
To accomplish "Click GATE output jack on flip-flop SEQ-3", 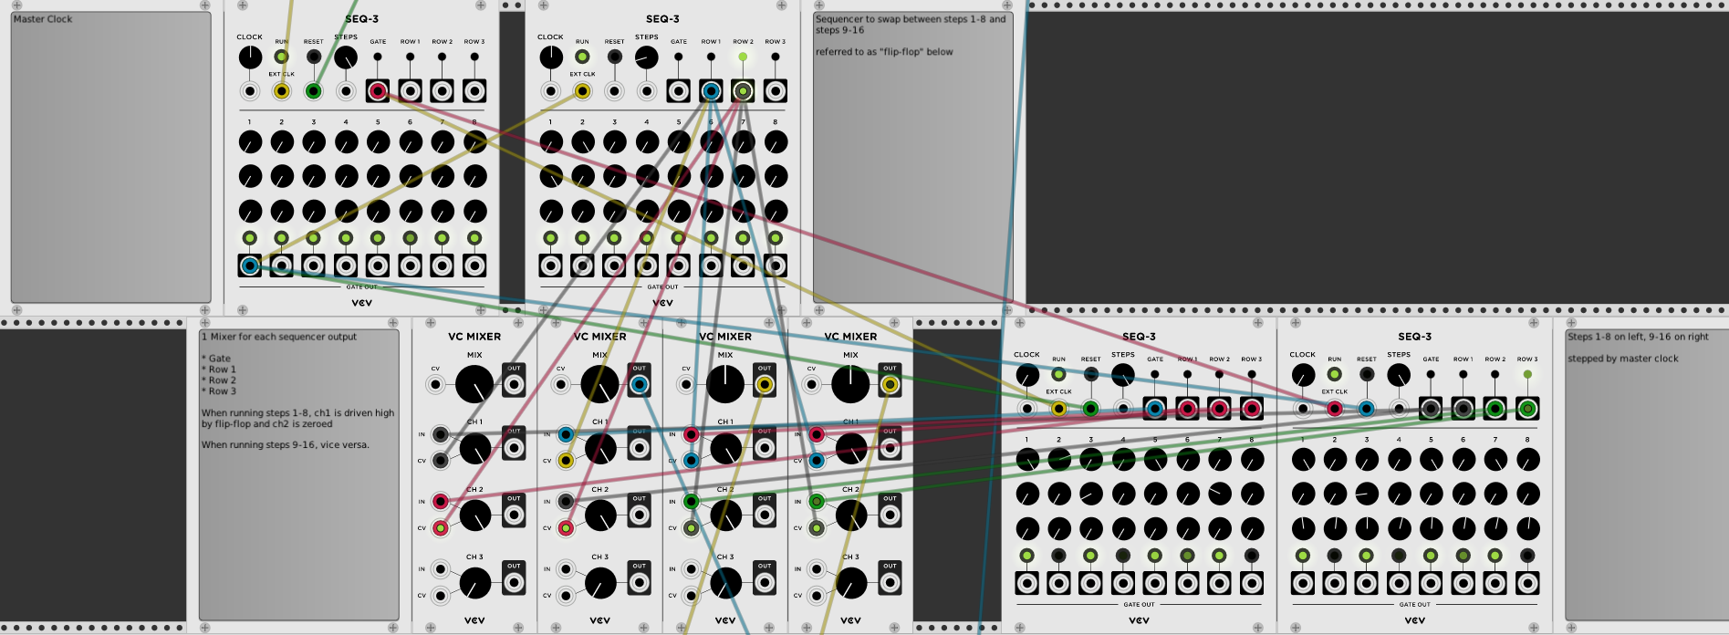I will pyautogui.click(x=679, y=91).
